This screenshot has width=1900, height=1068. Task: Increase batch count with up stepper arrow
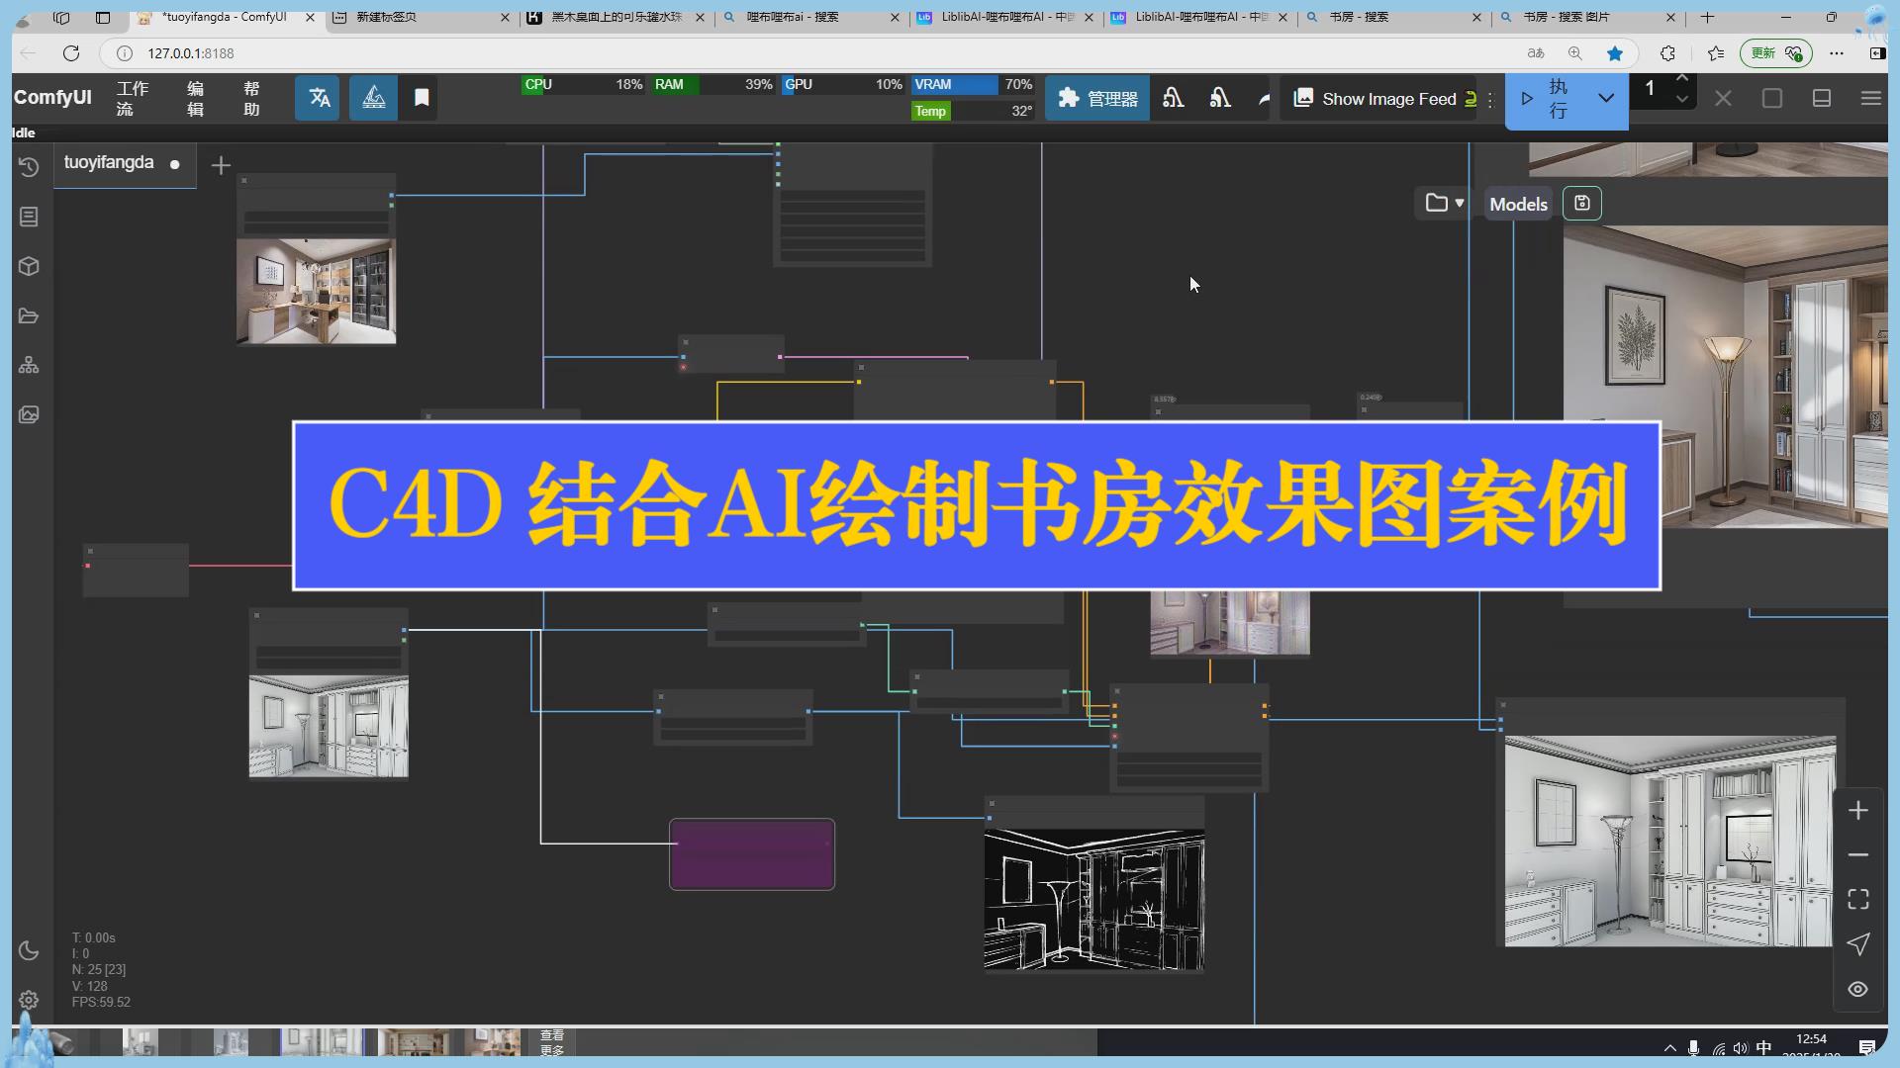pos(1682,78)
